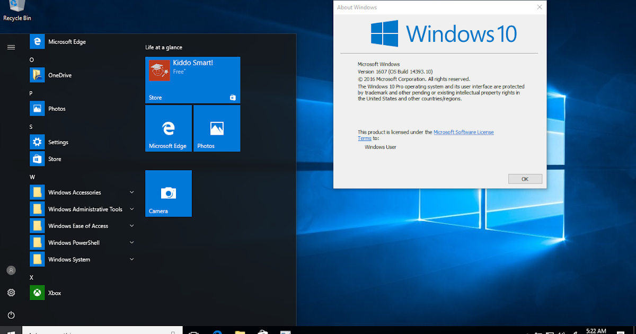
Task: Click the 'Windows User' licensee text
Action: point(381,147)
